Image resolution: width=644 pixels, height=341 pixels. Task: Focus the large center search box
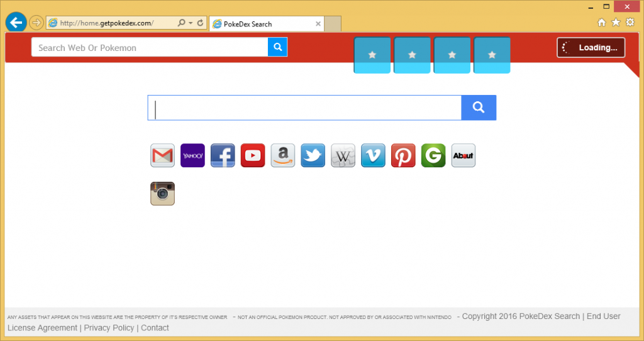click(x=304, y=108)
